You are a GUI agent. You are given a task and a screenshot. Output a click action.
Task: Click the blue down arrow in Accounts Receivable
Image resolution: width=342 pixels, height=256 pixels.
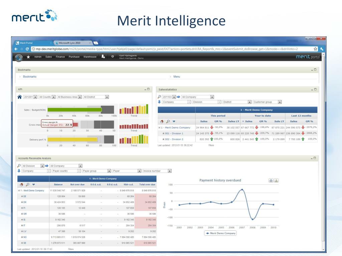point(19,171)
